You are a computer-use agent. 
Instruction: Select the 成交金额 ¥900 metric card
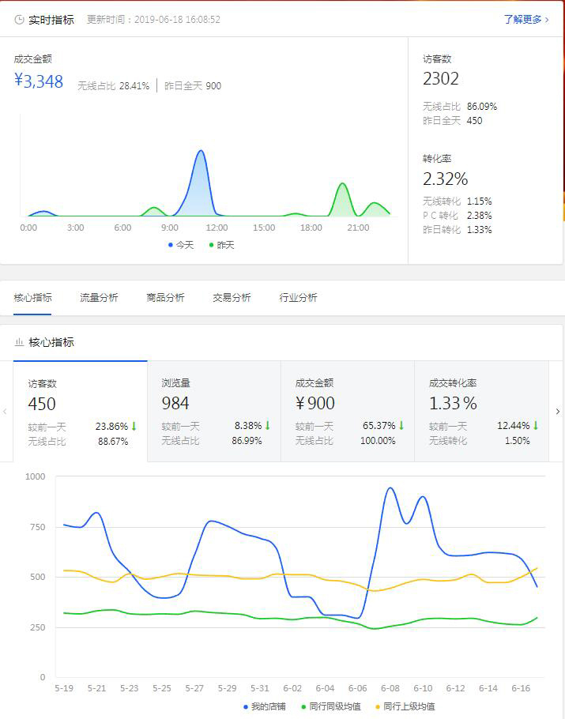pyautogui.click(x=347, y=411)
